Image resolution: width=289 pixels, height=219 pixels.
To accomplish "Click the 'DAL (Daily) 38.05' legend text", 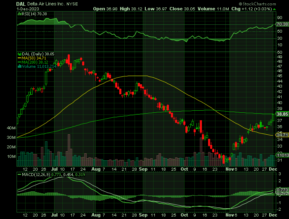I will [x=38, y=54].
